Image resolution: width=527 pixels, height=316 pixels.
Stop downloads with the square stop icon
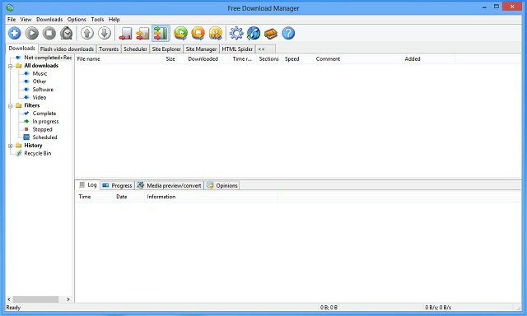(x=49, y=33)
